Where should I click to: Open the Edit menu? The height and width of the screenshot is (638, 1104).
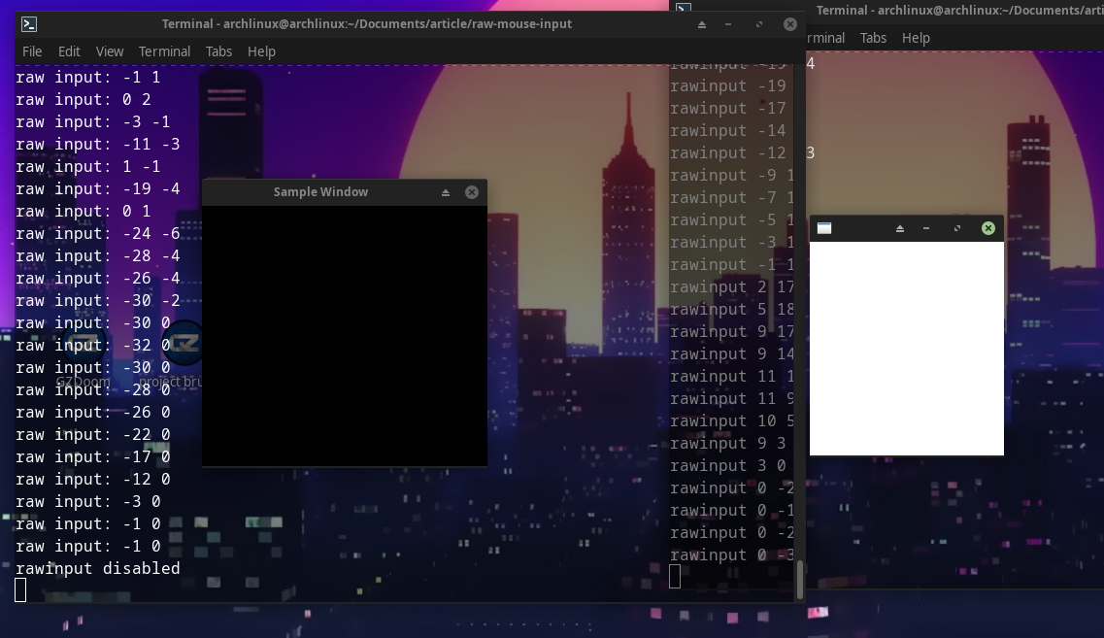tap(69, 51)
